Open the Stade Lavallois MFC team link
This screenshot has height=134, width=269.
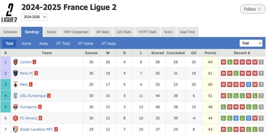point(36,129)
